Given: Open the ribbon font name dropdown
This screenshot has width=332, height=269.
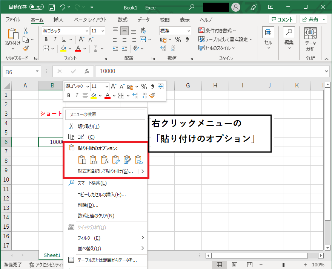Looking at the screenshot, I should [x=87, y=31].
